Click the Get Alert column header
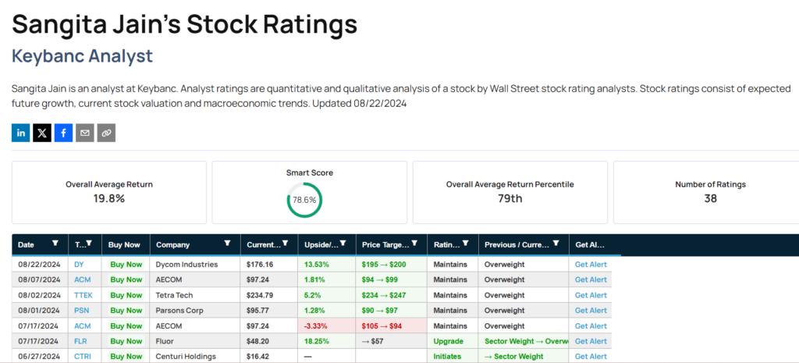This screenshot has width=799, height=363. click(x=590, y=244)
